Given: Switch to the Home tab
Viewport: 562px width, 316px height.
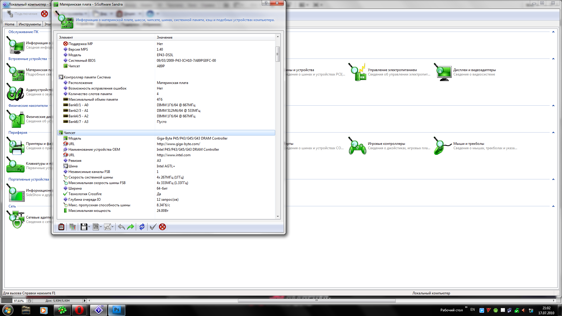Looking at the screenshot, I should [9, 24].
